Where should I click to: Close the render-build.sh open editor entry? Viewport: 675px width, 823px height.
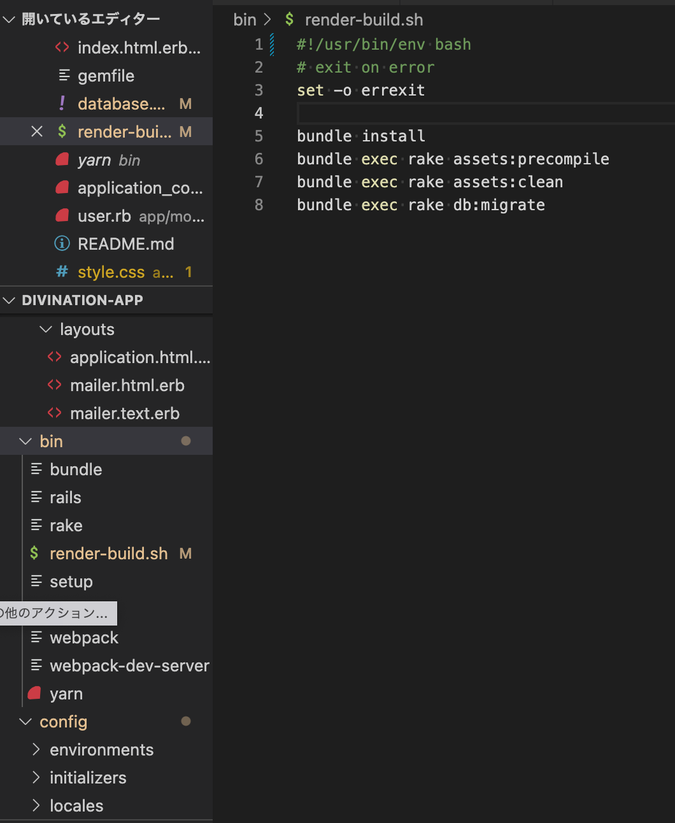point(37,132)
